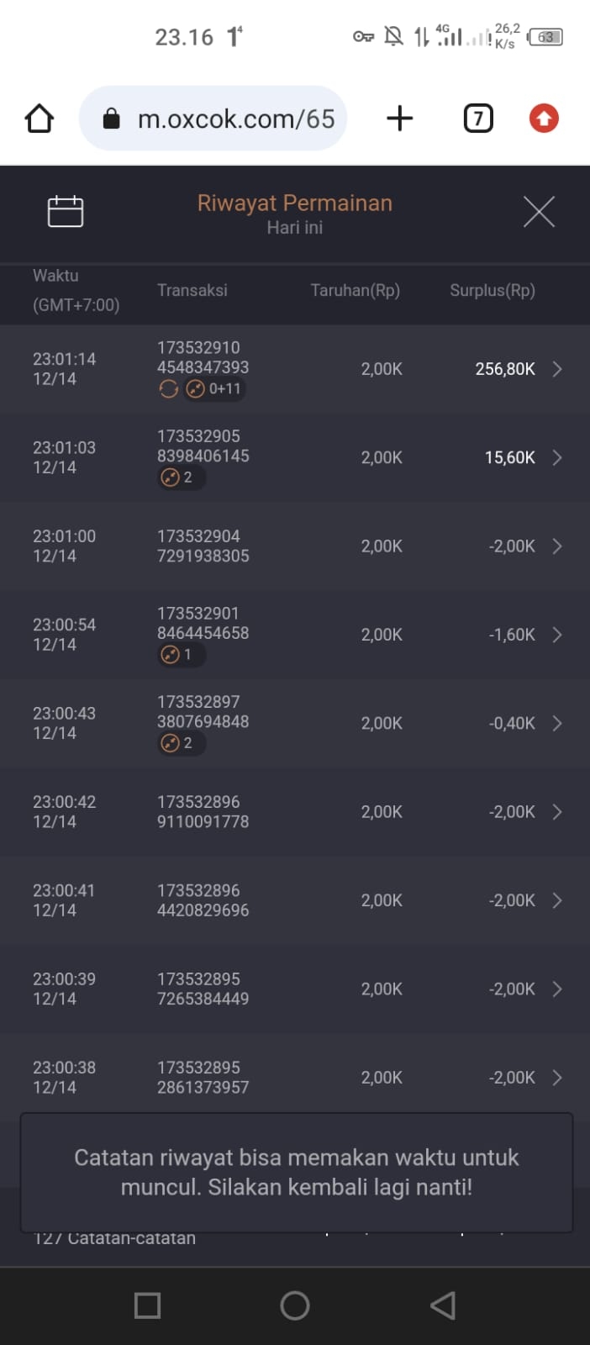Tap the free spin 0+11 badge

(214, 389)
